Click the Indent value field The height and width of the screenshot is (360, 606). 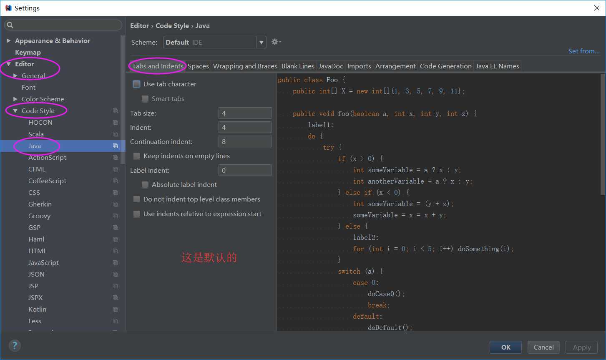(x=245, y=127)
